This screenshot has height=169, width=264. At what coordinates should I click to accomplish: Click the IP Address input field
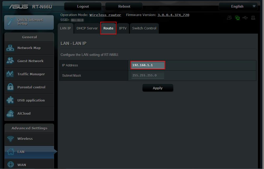tap(148, 65)
